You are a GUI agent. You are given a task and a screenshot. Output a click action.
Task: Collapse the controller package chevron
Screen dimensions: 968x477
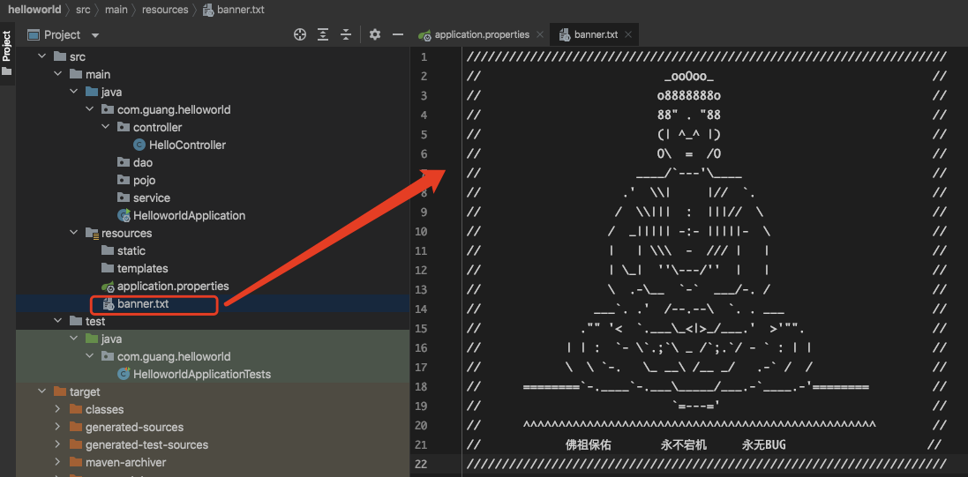[106, 127]
